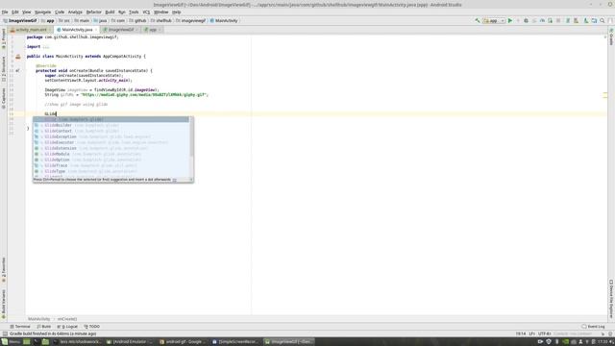This screenshot has height=346, width=615.
Task: Open the Logcat tool window
Action: 67,327
